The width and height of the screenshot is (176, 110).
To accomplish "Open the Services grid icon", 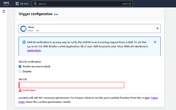I will click(17, 4).
